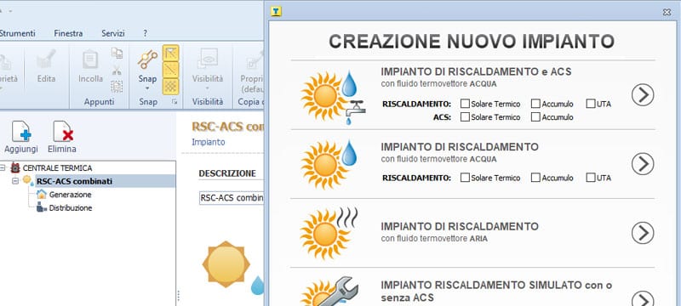Open the Snap dropdown arrow

click(x=147, y=88)
